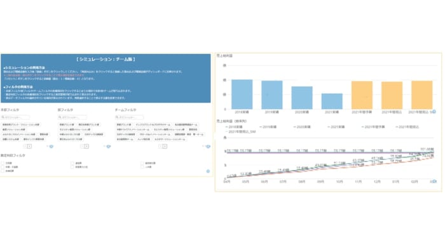This screenshot has width=445, height=250.
Task: Toggle 2019実績 series in line chart legend
Action: [x=268, y=127]
